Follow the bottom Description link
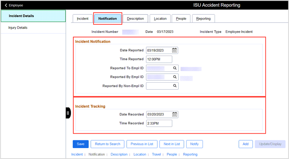 (x=119, y=154)
